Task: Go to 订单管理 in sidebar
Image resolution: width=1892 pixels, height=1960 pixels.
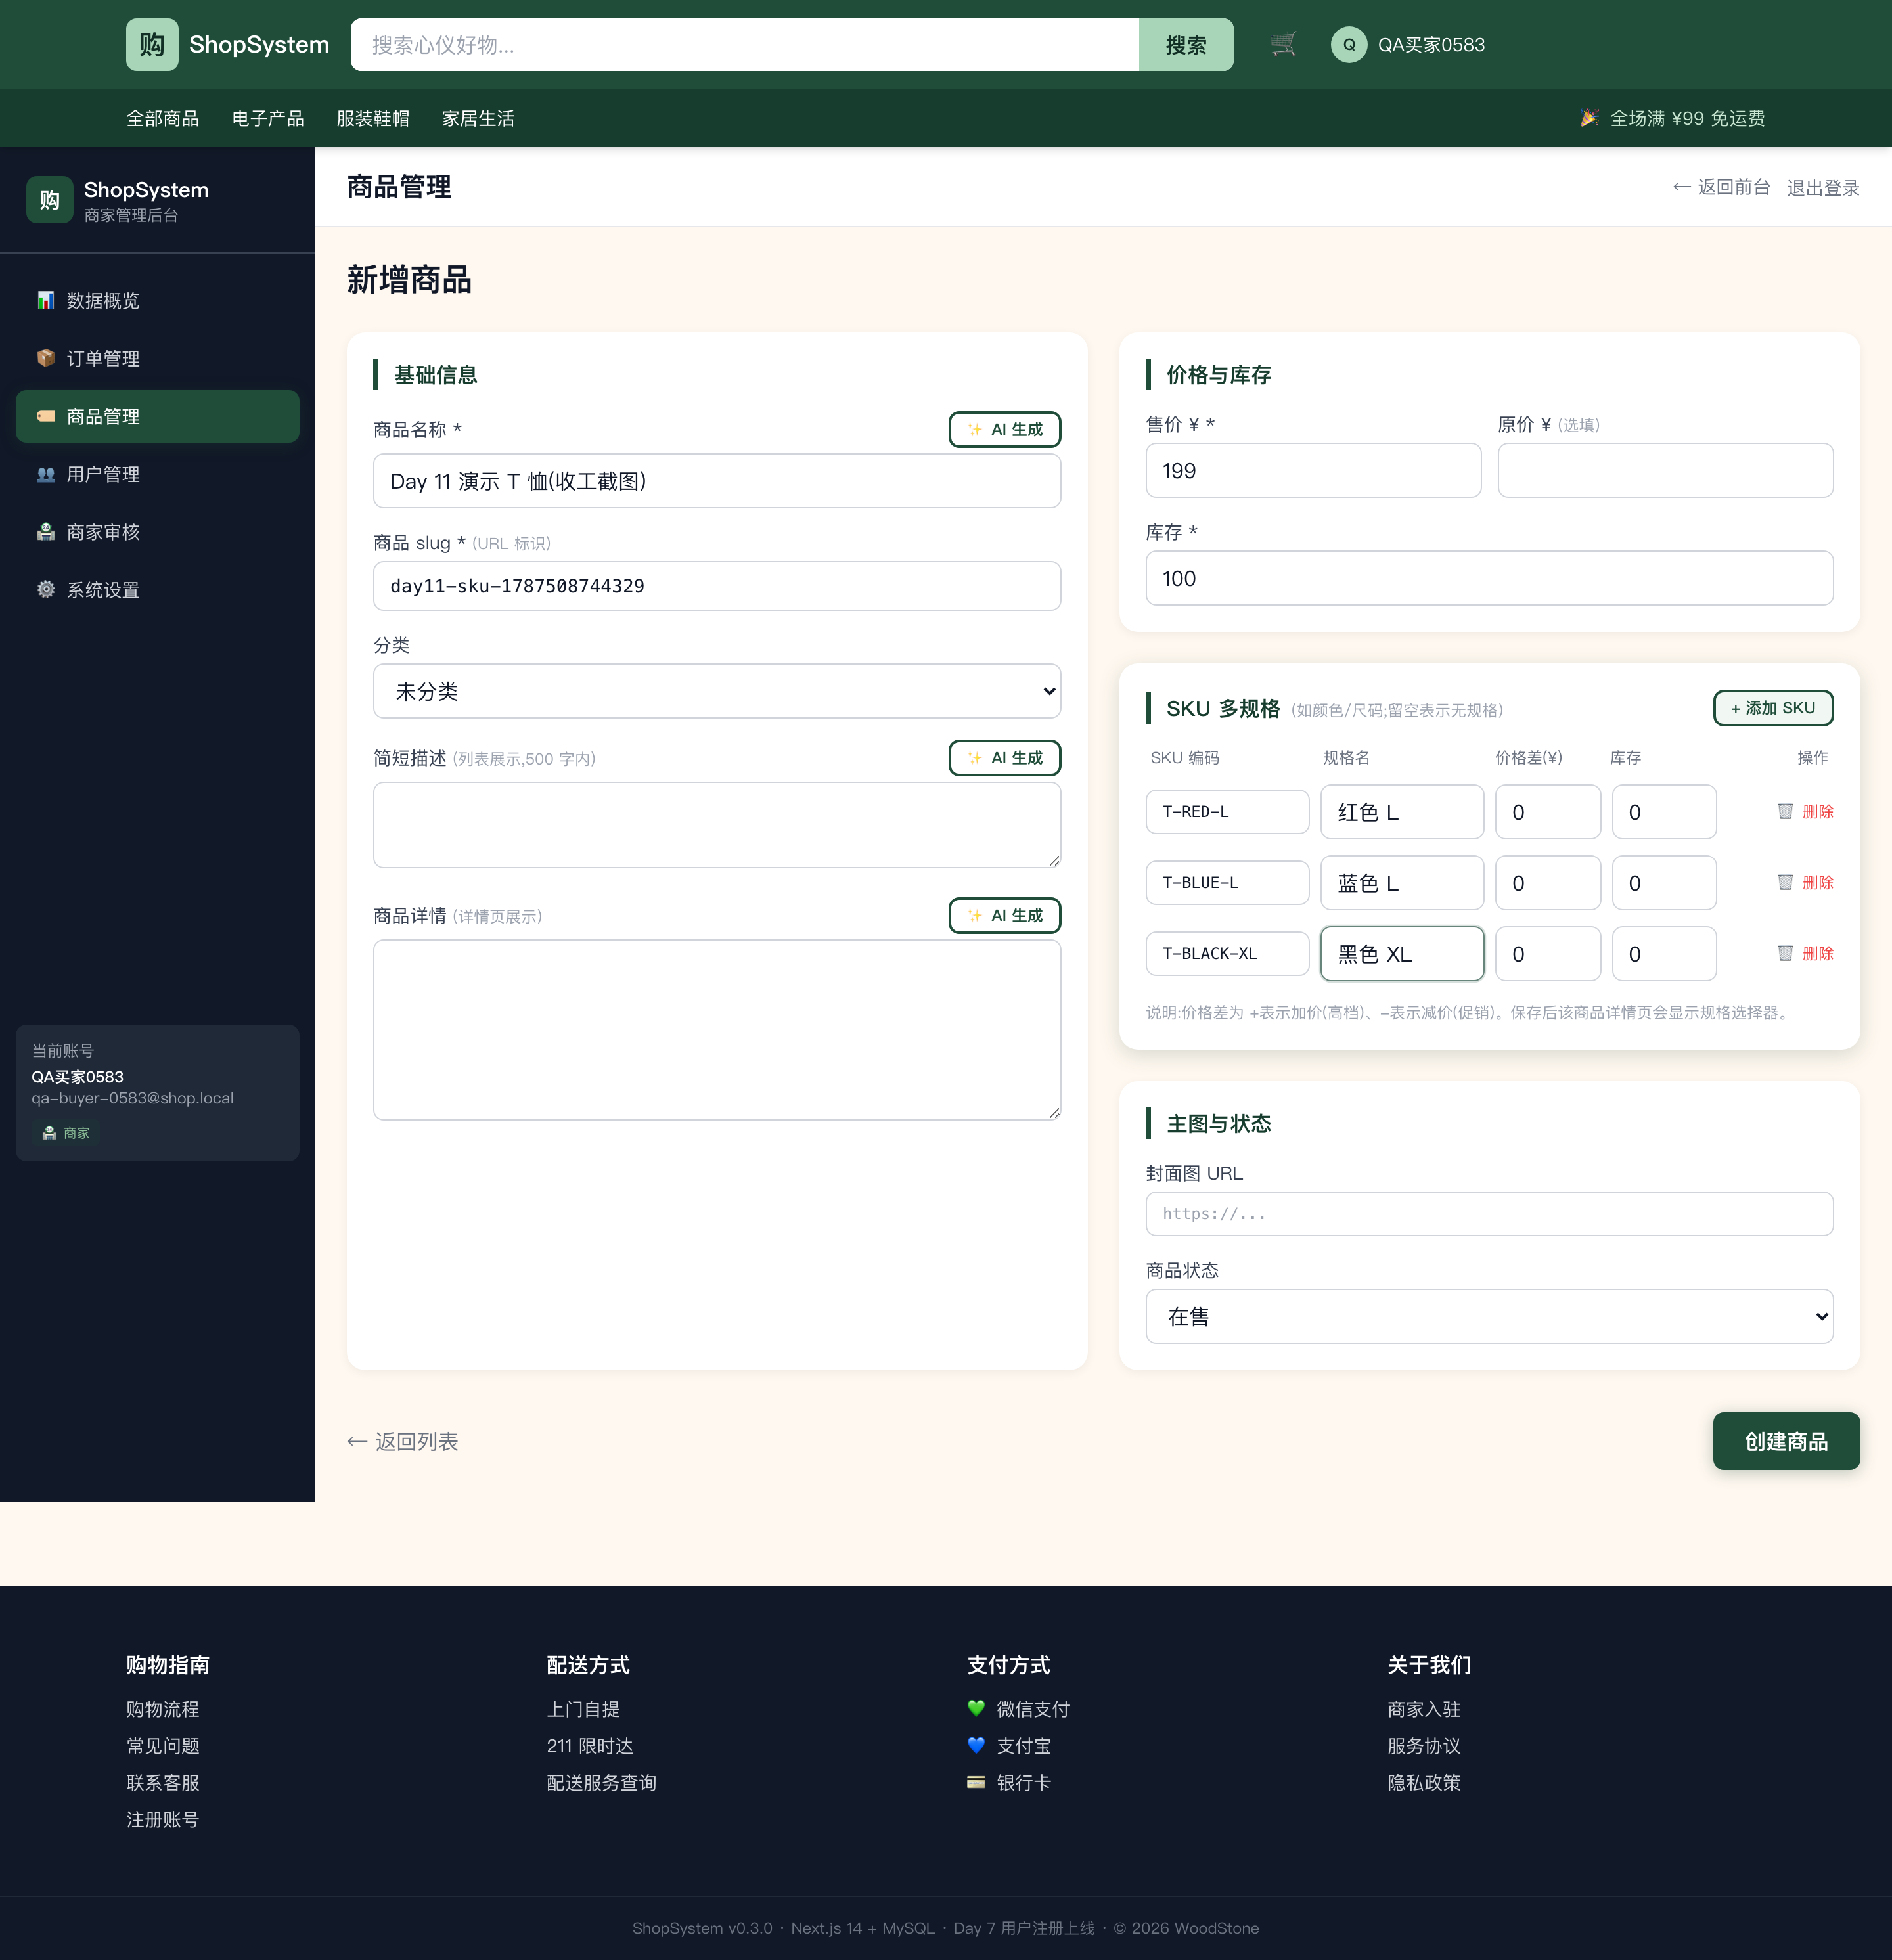Action: 158,358
